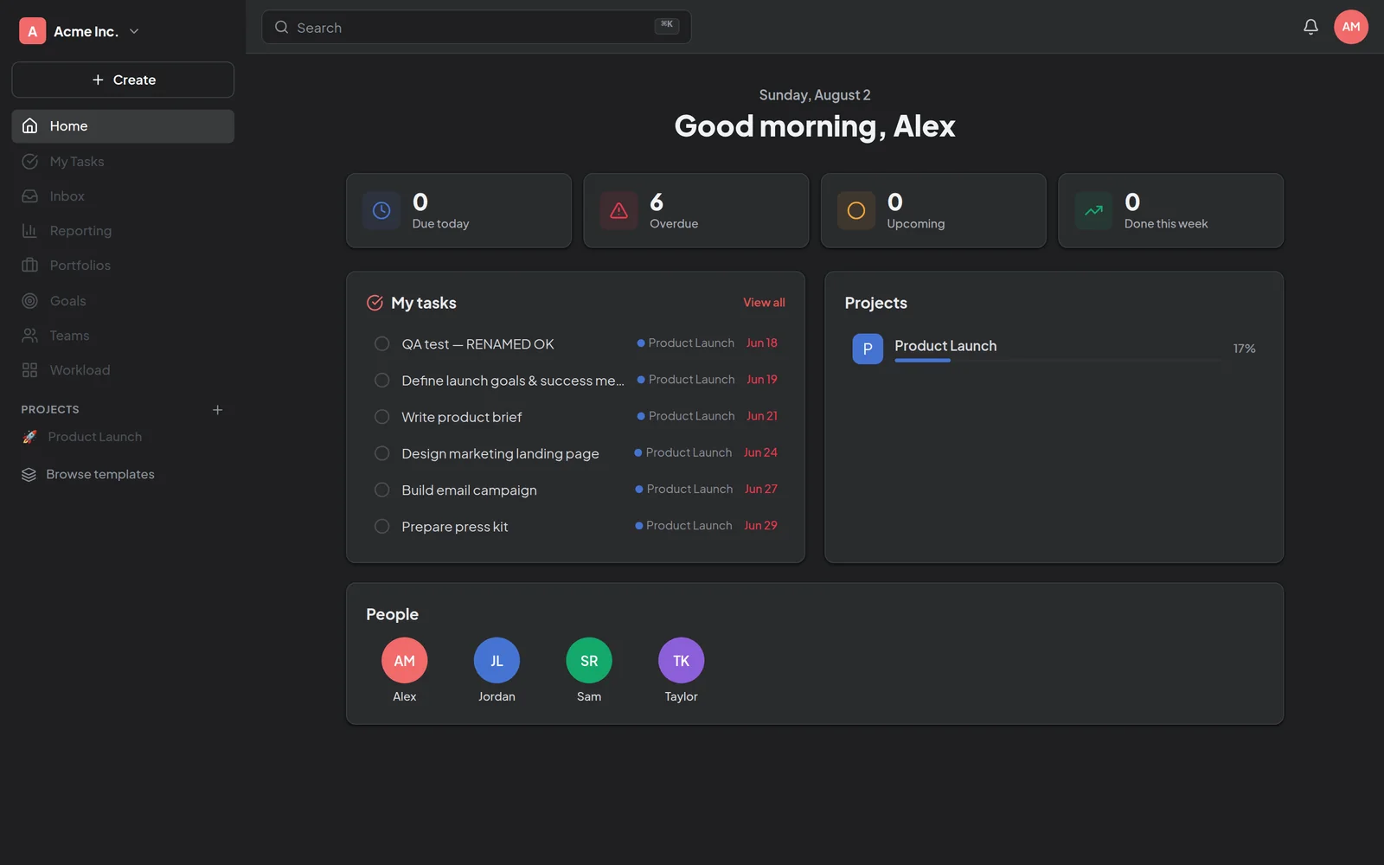Click the Overdue warning triangle icon

click(x=618, y=210)
